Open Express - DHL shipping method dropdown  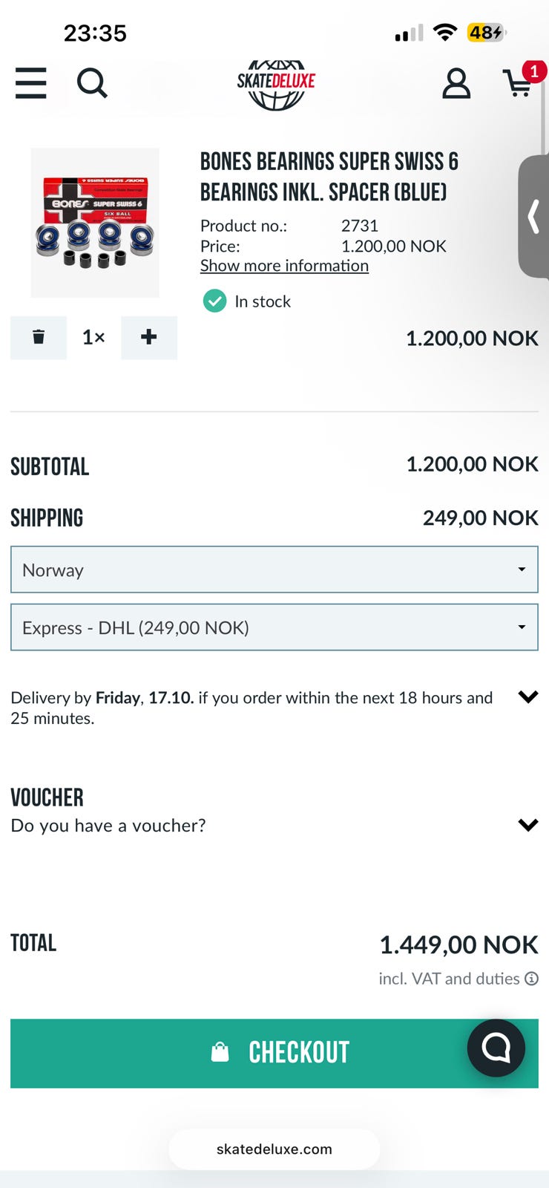274,627
